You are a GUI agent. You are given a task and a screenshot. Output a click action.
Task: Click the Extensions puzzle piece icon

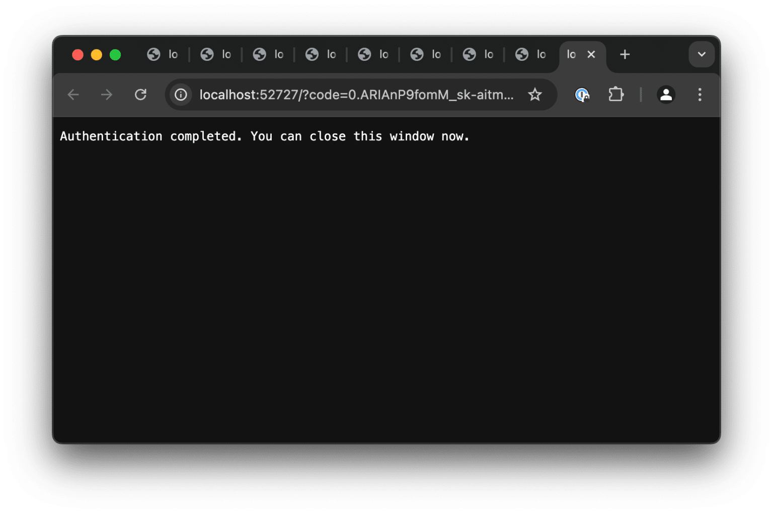tap(616, 95)
